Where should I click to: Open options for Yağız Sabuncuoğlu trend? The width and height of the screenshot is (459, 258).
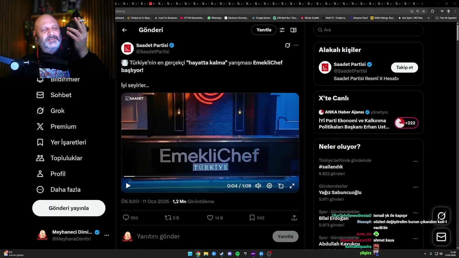click(x=415, y=187)
